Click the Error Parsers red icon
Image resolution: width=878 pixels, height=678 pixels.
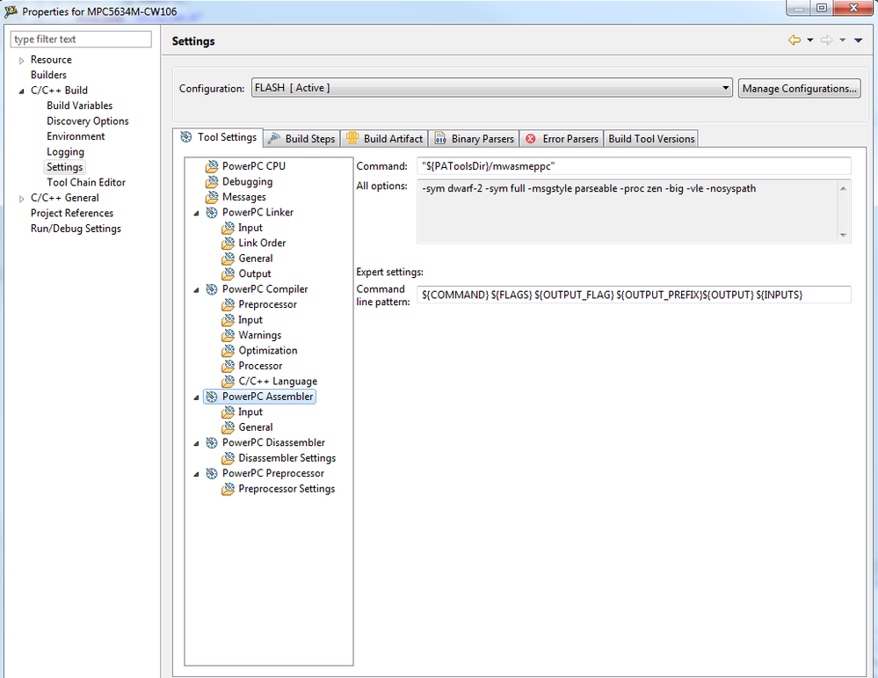pyautogui.click(x=531, y=138)
